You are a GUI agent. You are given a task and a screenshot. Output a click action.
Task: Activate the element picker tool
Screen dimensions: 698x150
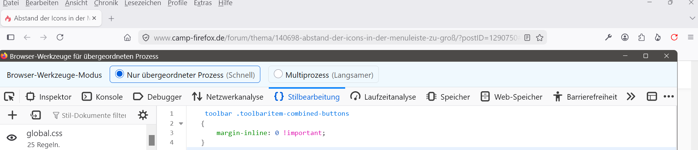coord(9,97)
